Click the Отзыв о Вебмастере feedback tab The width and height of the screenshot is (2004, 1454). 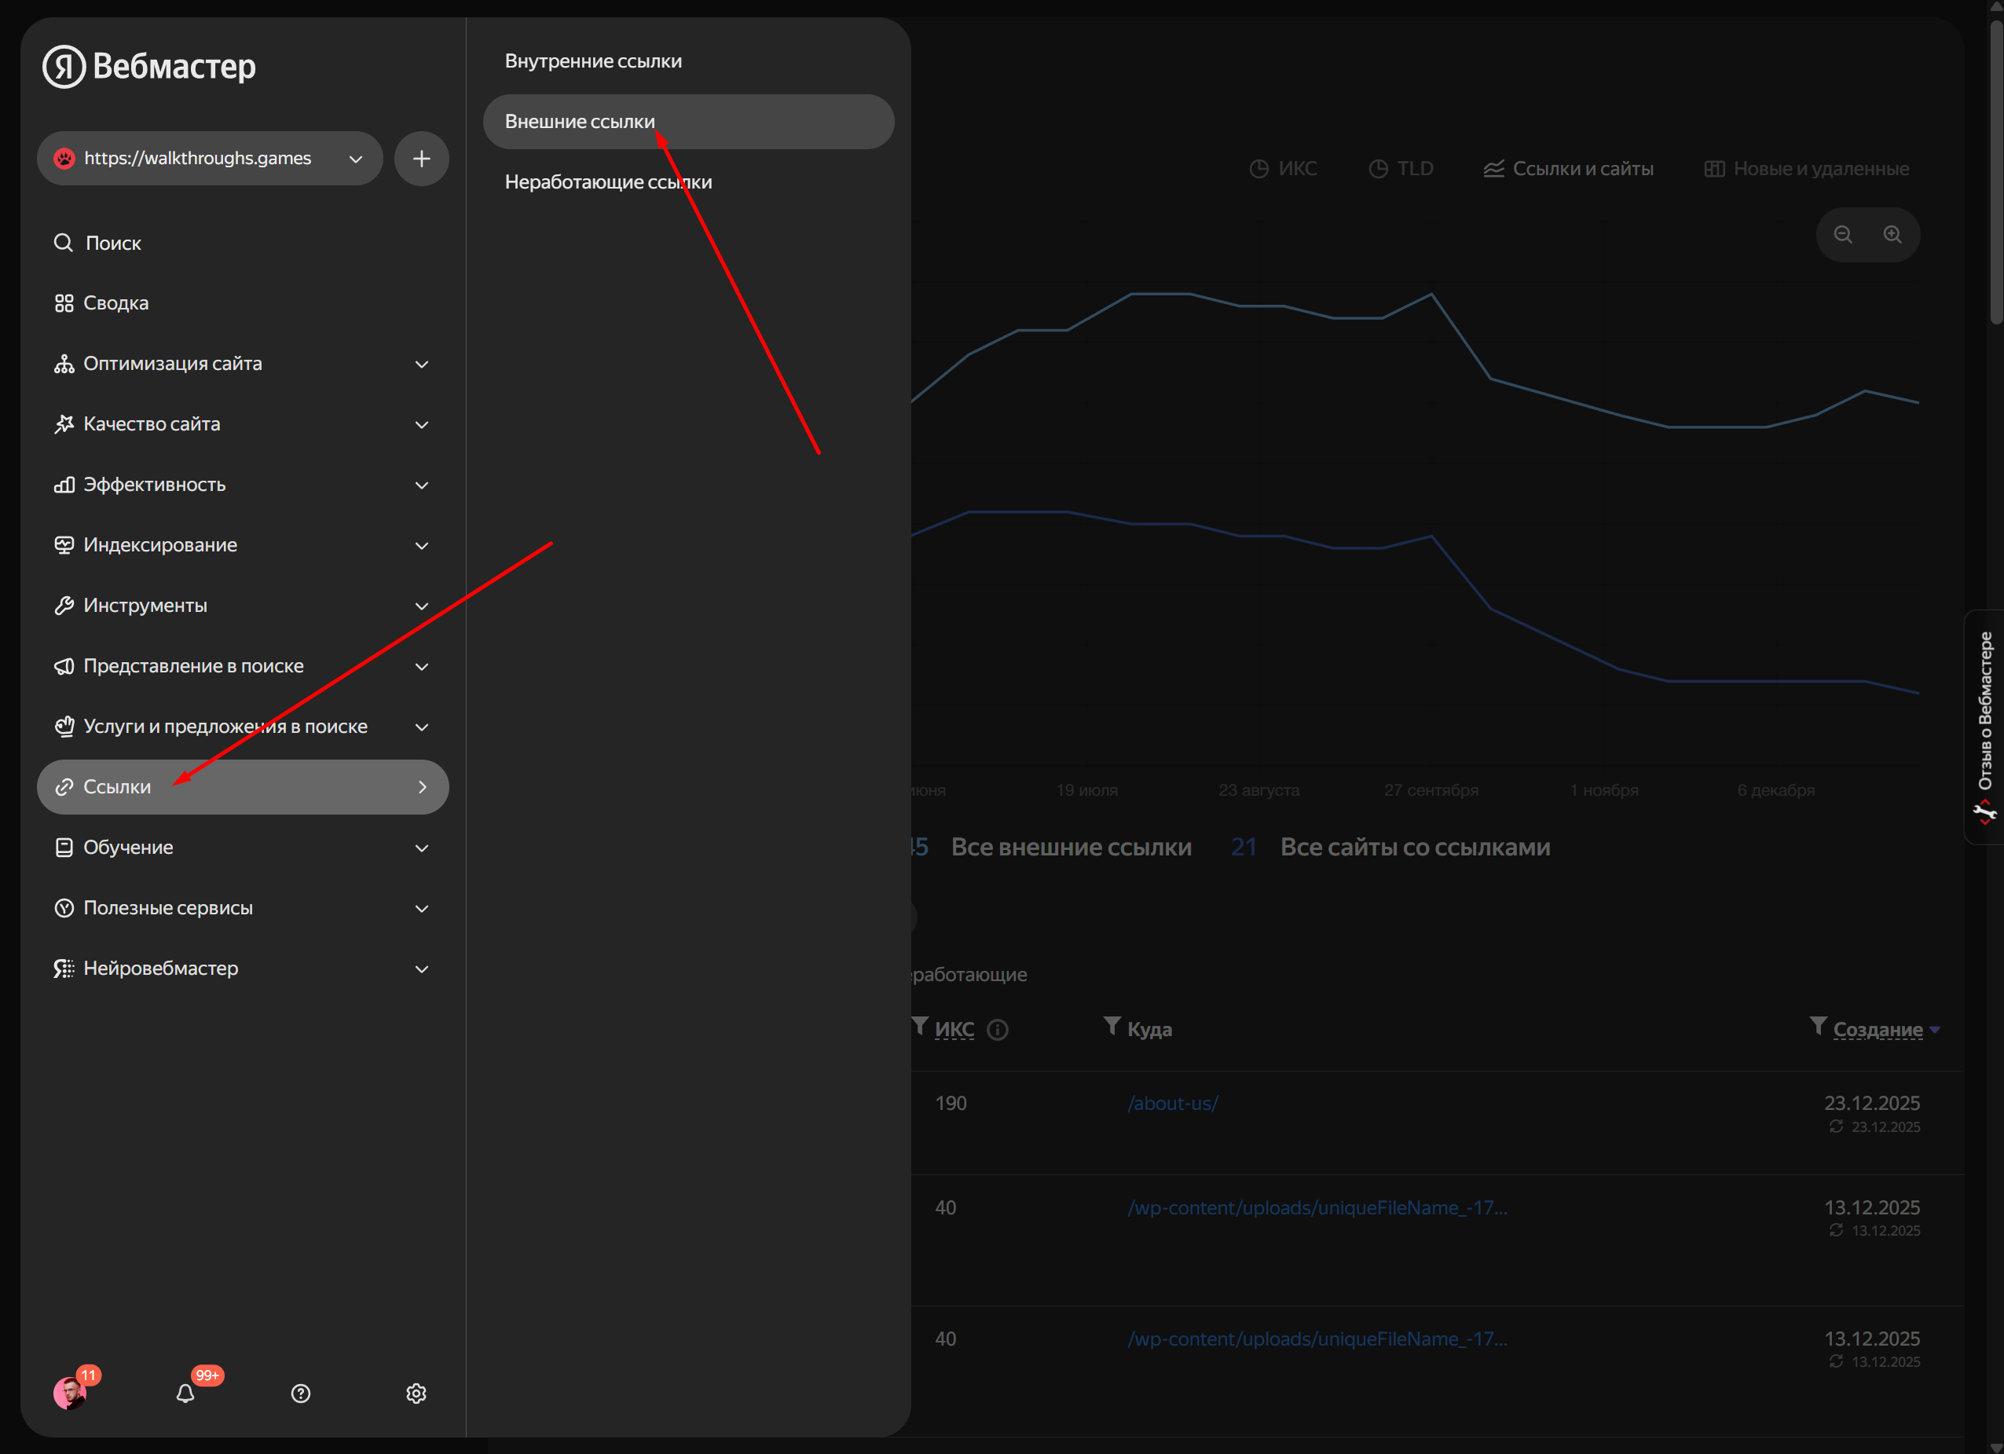tap(1984, 726)
